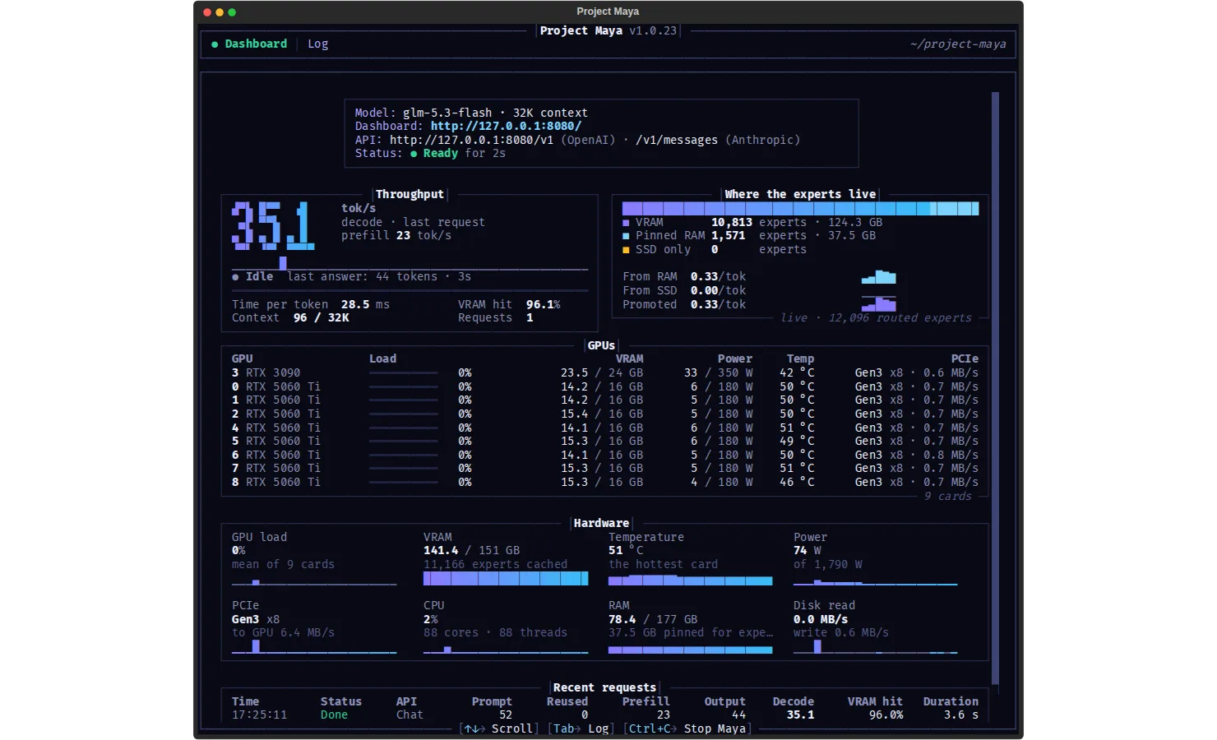Click the Model glm-5.3-flash line
Viewport: 1217px width, 740px height.
[471, 113]
